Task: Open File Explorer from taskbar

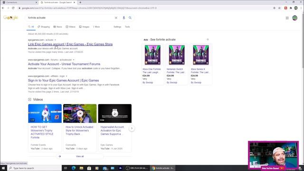Action: [81, 168]
